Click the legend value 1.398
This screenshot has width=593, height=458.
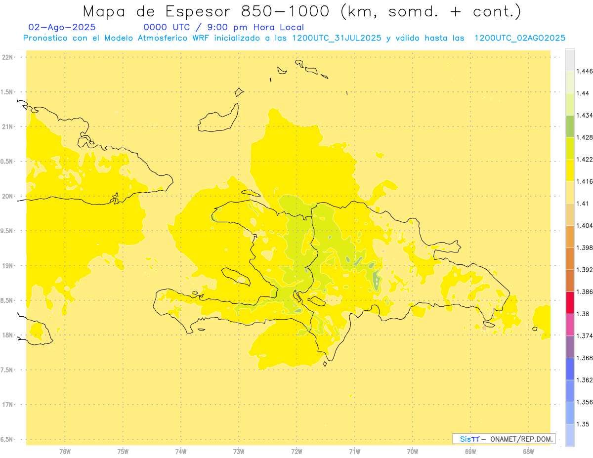tap(585, 248)
